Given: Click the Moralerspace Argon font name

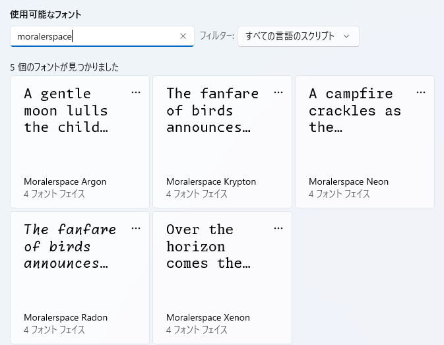Looking at the screenshot, I should (65, 181).
